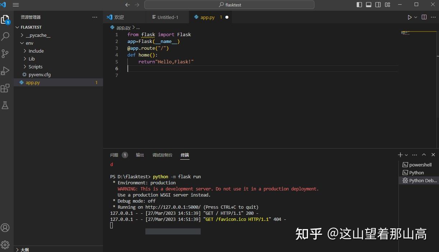Open the Extensions view
439x252 pixels.
5,88
